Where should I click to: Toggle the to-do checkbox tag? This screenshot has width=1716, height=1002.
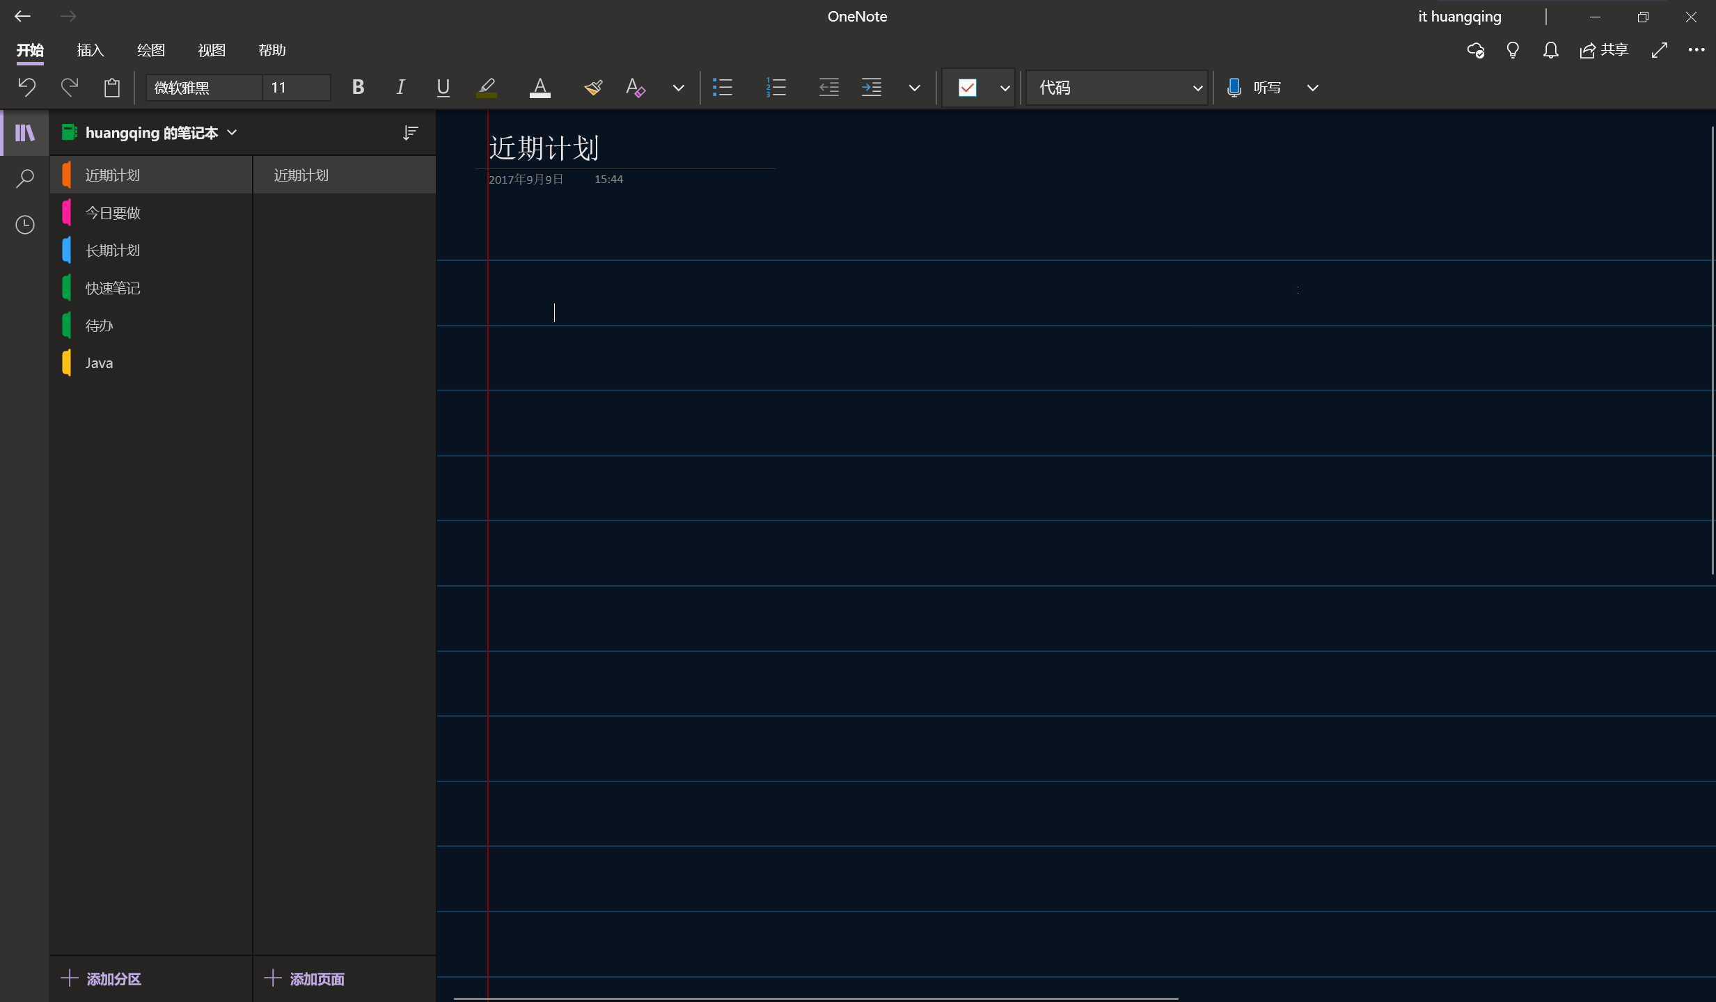(967, 88)
